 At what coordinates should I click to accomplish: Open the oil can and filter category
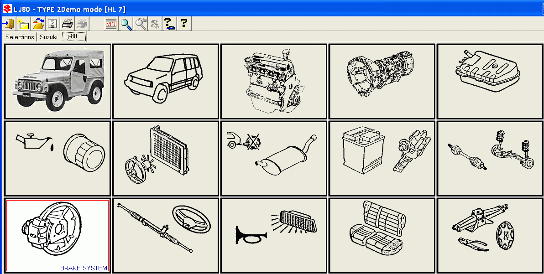(x=58, y=158)
